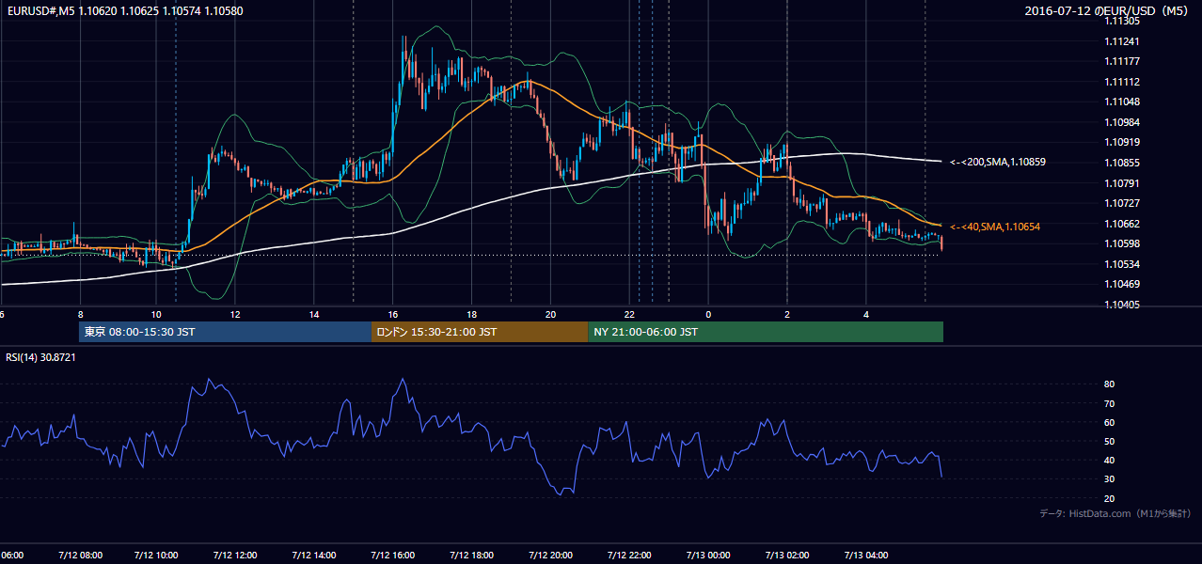Click the RSI 40 level label
1202x564 pixels.
[1110, 460]
